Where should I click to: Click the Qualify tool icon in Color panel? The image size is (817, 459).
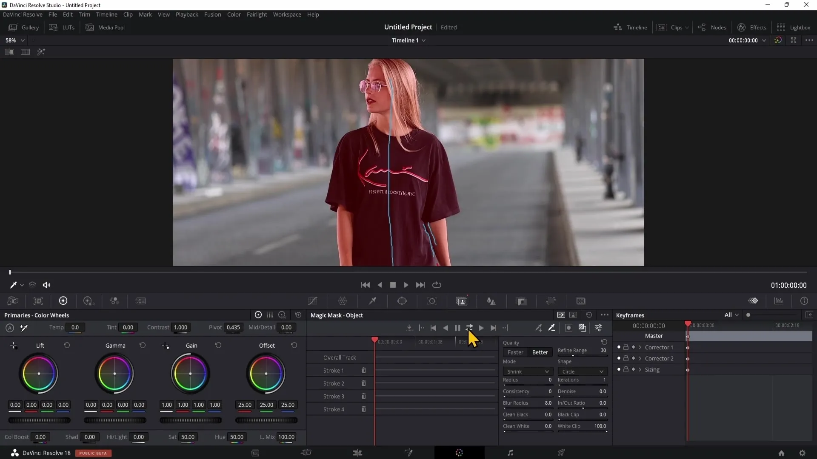point(373,301)
